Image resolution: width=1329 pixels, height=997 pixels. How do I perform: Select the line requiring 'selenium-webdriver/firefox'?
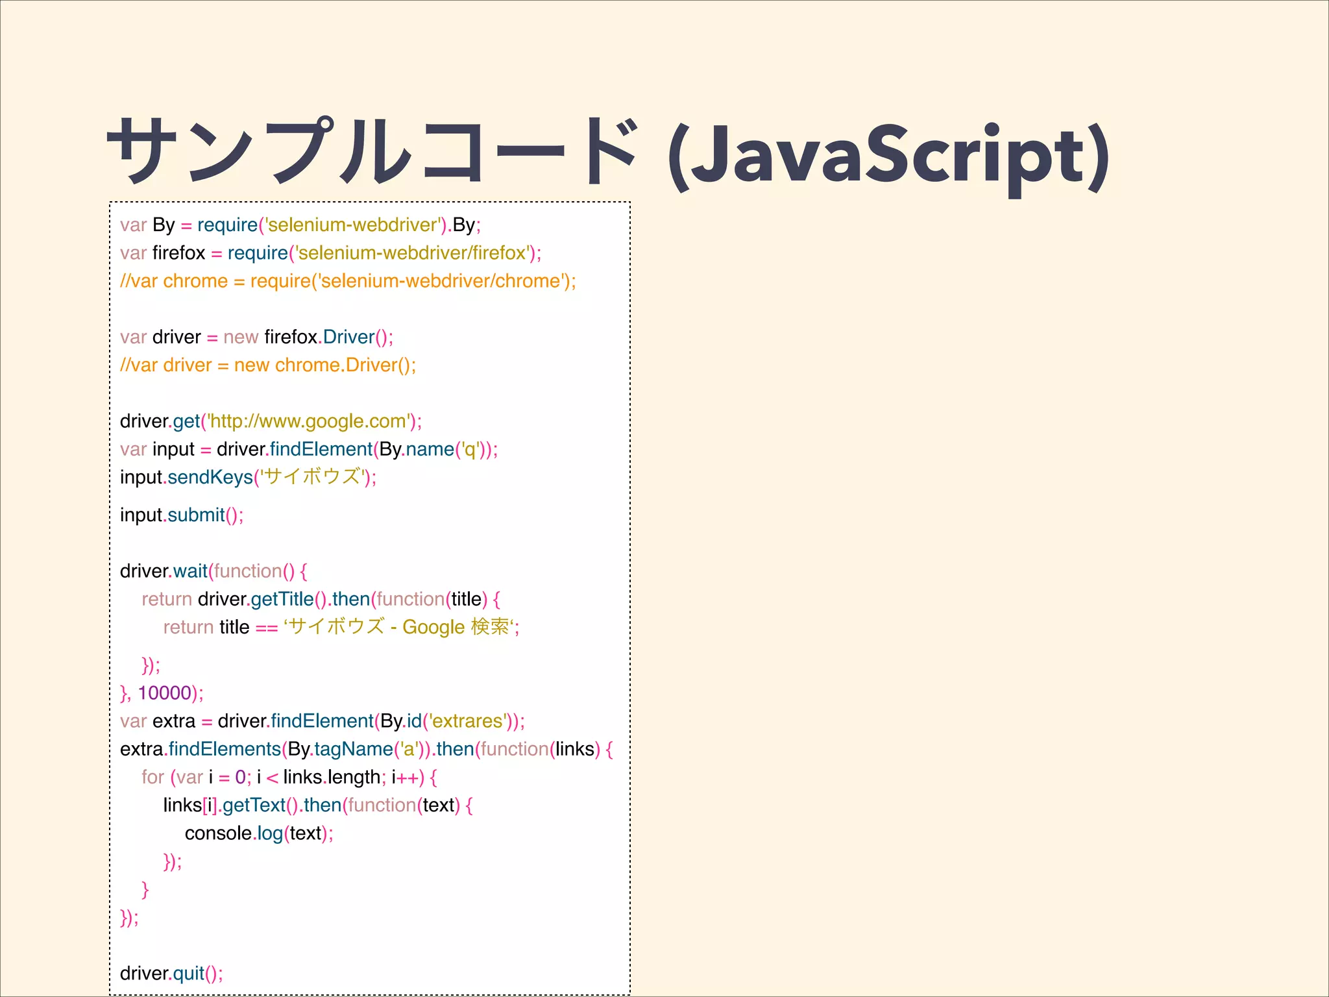pos(330,252)
